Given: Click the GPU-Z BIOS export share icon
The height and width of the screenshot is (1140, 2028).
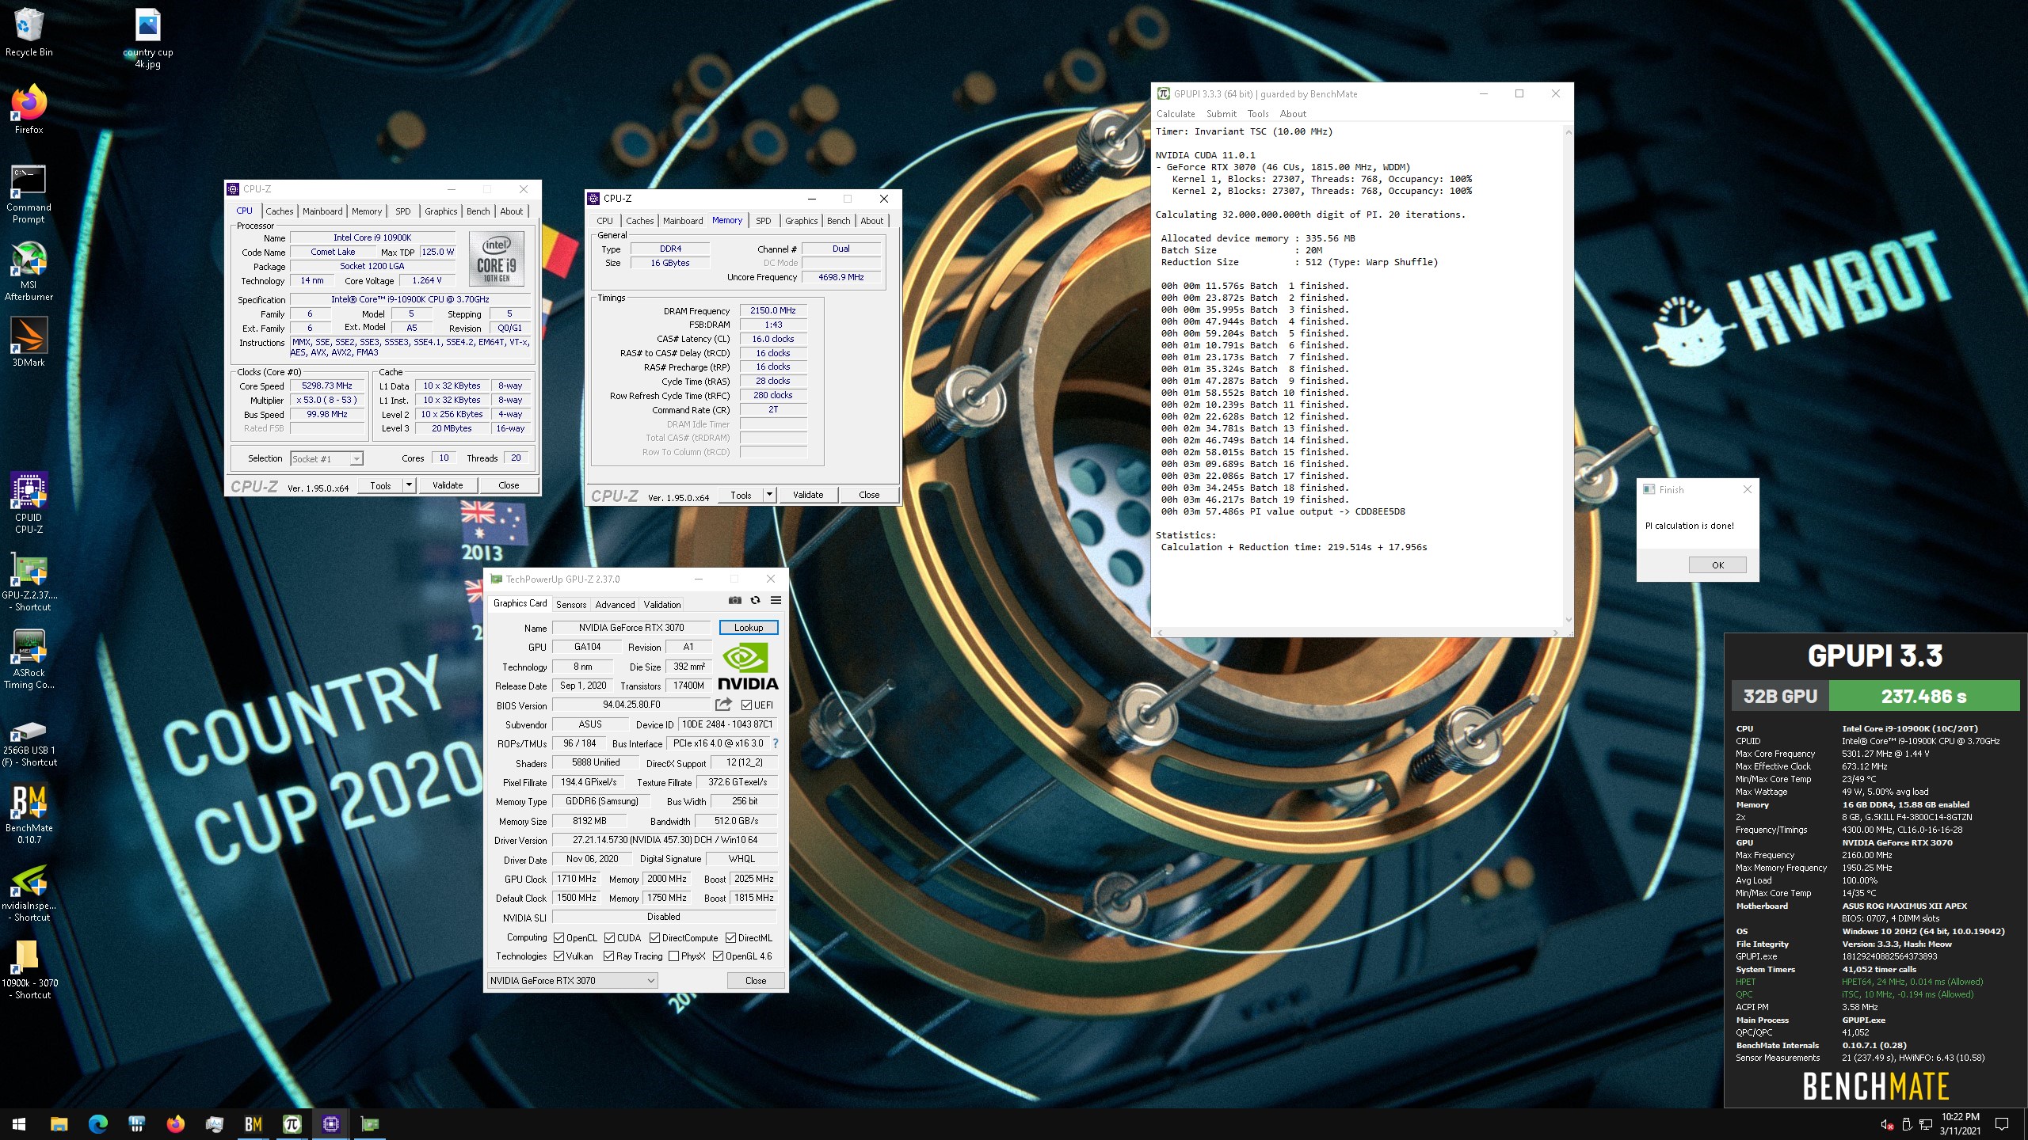Looking at the screenshot, I should coord(723,705).
